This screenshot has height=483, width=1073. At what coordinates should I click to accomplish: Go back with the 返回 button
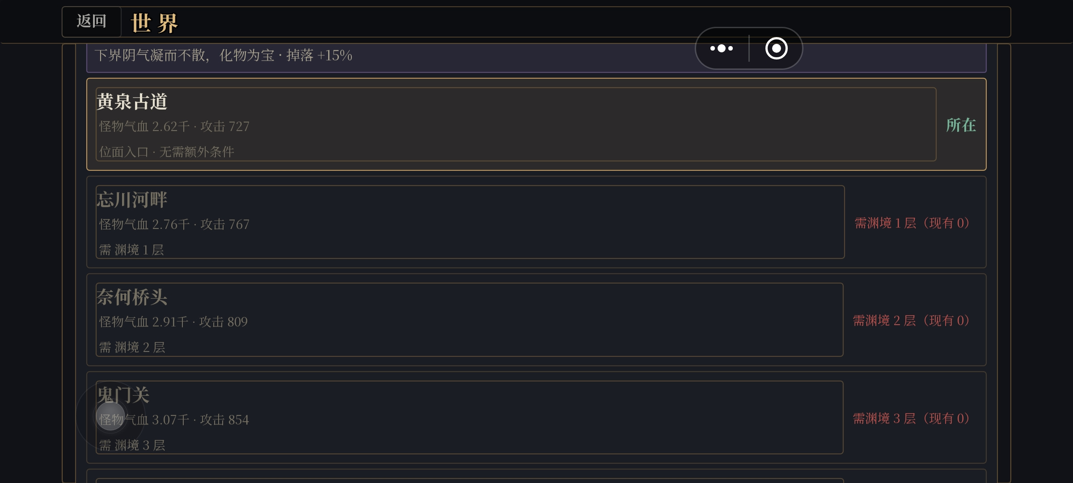pos(92,21)
